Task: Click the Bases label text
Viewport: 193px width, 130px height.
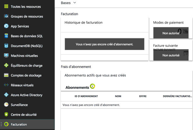Action: (66, 3)
